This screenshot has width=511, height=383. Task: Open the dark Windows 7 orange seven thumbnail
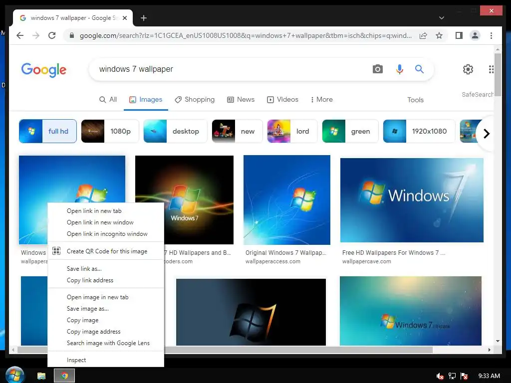pos(251,312)
